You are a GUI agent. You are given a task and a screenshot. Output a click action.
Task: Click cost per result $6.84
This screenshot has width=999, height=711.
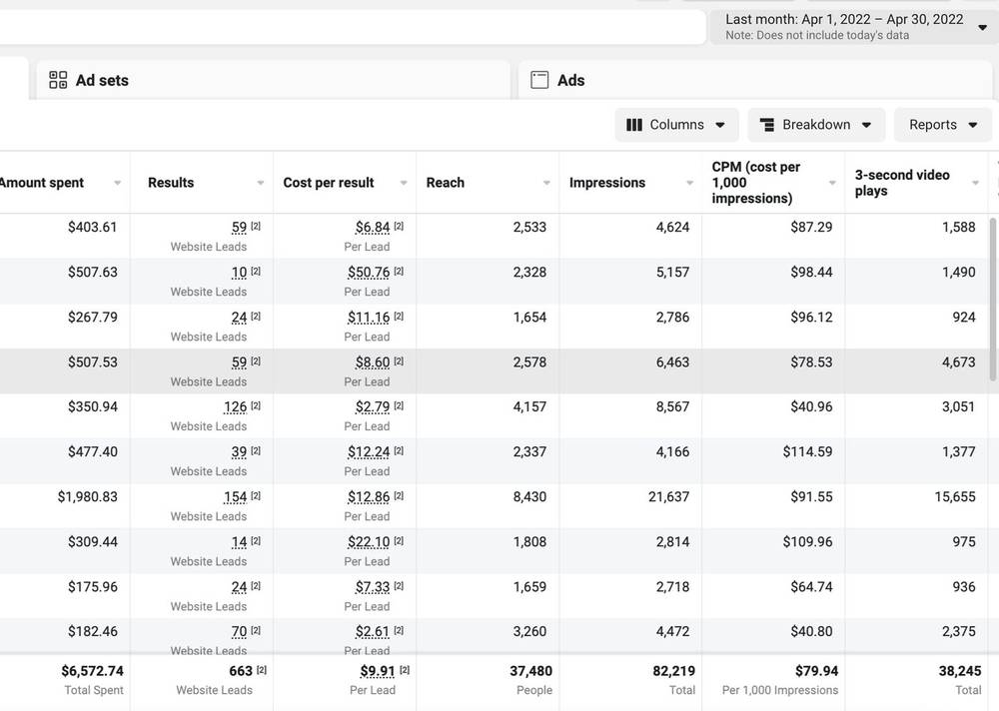click(x=373, y=228)
